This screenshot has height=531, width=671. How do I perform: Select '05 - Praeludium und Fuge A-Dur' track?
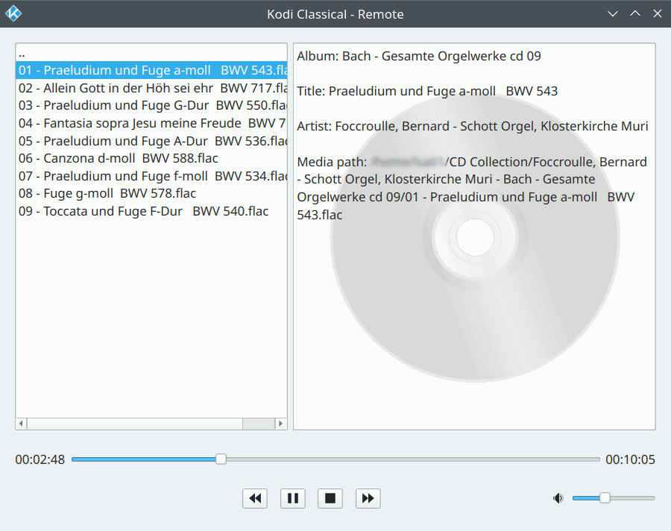[151, 141]
